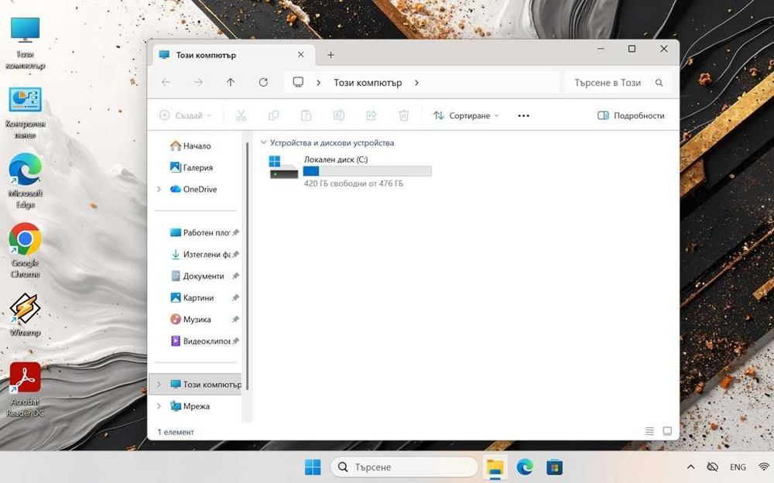
Task: Open Microsoft Edge from the taskbar
Action: 525,467
